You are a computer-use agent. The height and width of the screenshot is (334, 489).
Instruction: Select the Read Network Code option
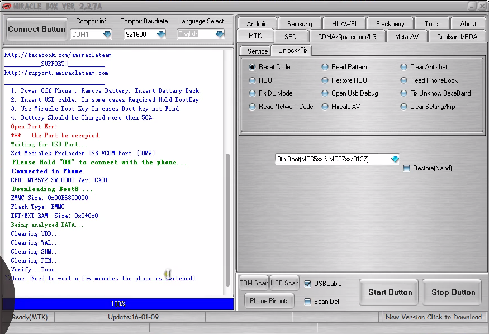(x=252, y=107)
